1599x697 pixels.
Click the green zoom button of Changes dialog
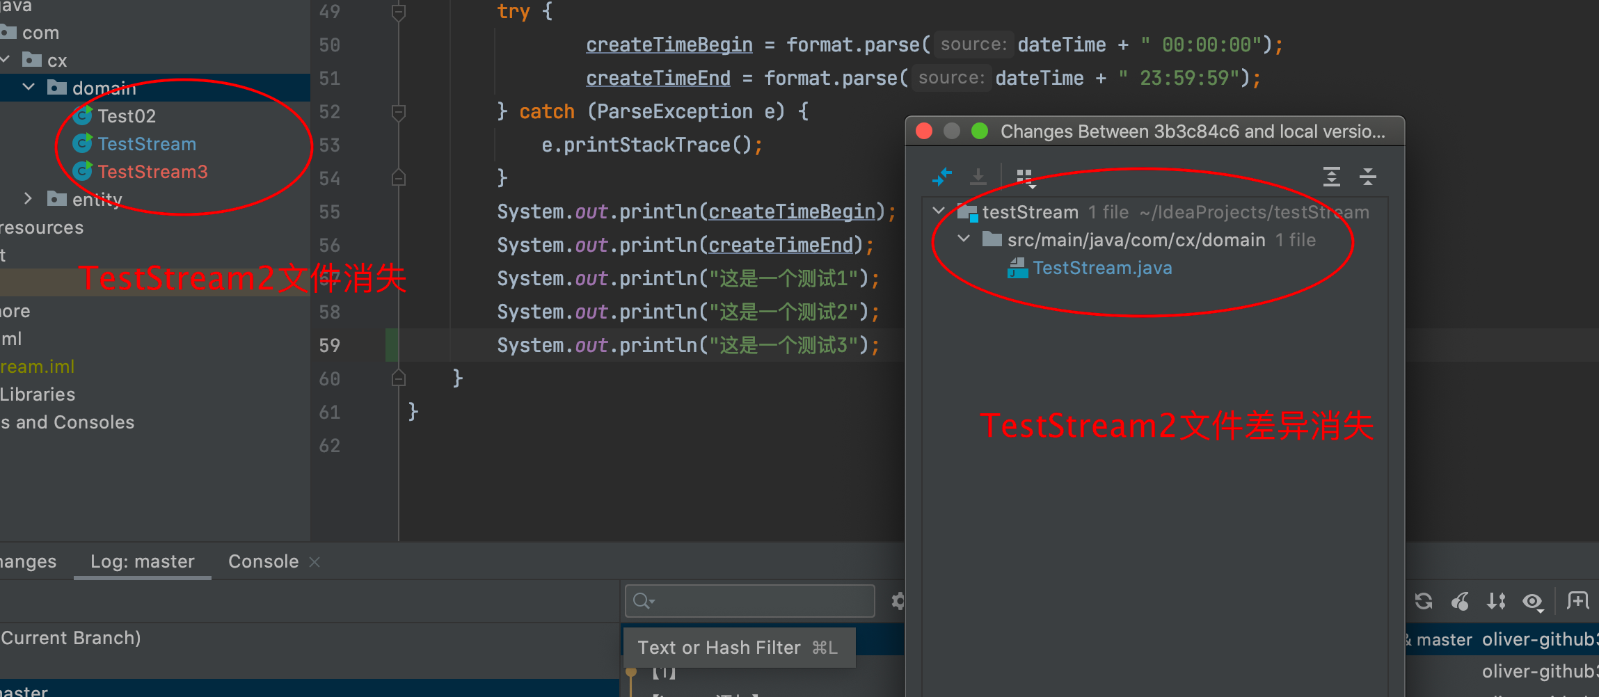click(x=980, y=131)
